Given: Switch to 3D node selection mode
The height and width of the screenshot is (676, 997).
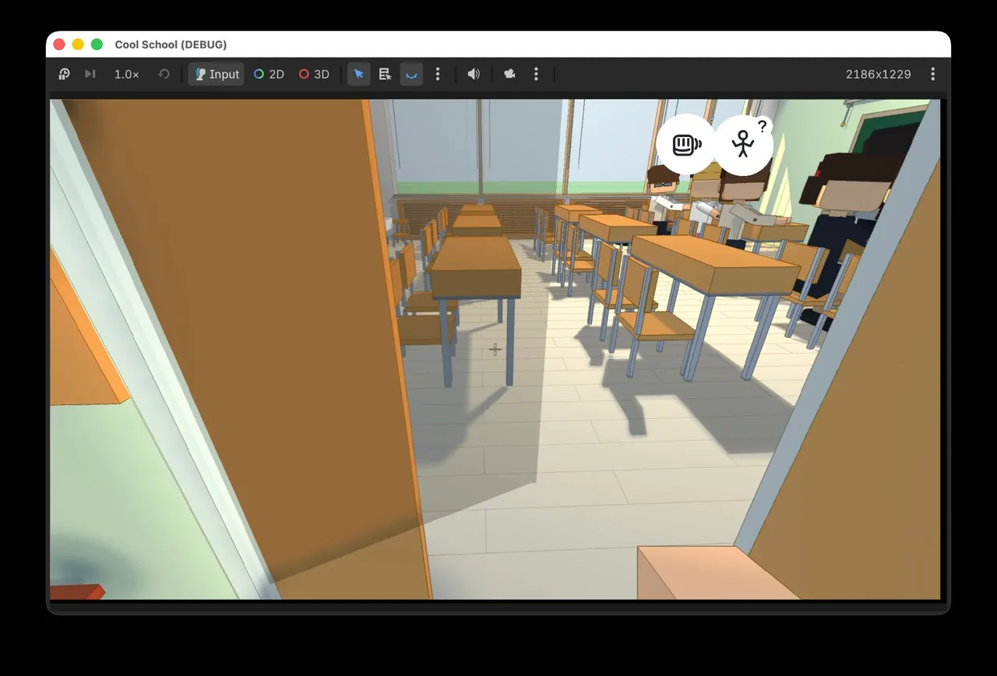Looking at the screenshot, I should point(314,74).
